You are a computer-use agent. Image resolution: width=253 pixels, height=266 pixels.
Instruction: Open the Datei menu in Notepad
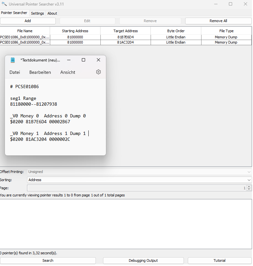[x=15, y=72]
